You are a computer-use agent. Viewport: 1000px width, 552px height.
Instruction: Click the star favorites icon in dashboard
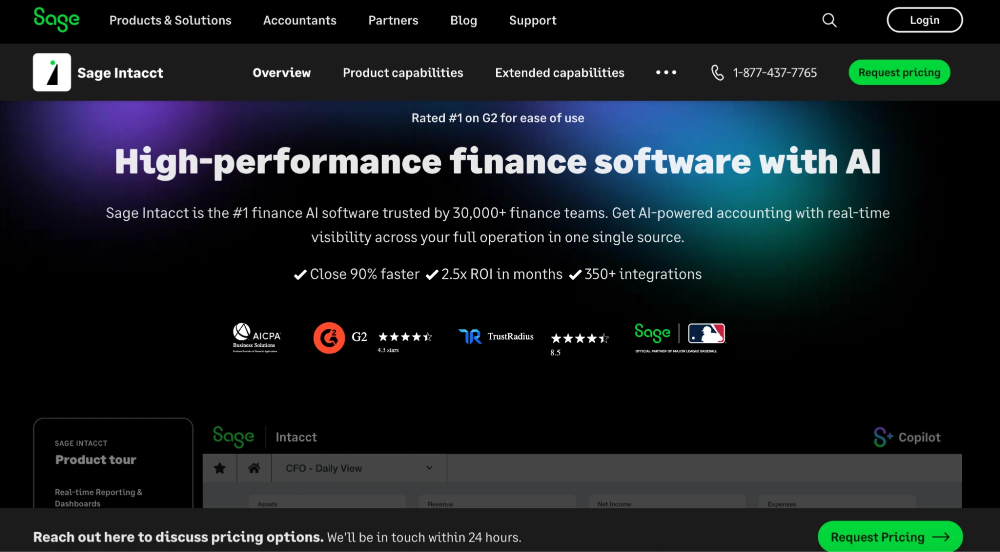(220, 468)
